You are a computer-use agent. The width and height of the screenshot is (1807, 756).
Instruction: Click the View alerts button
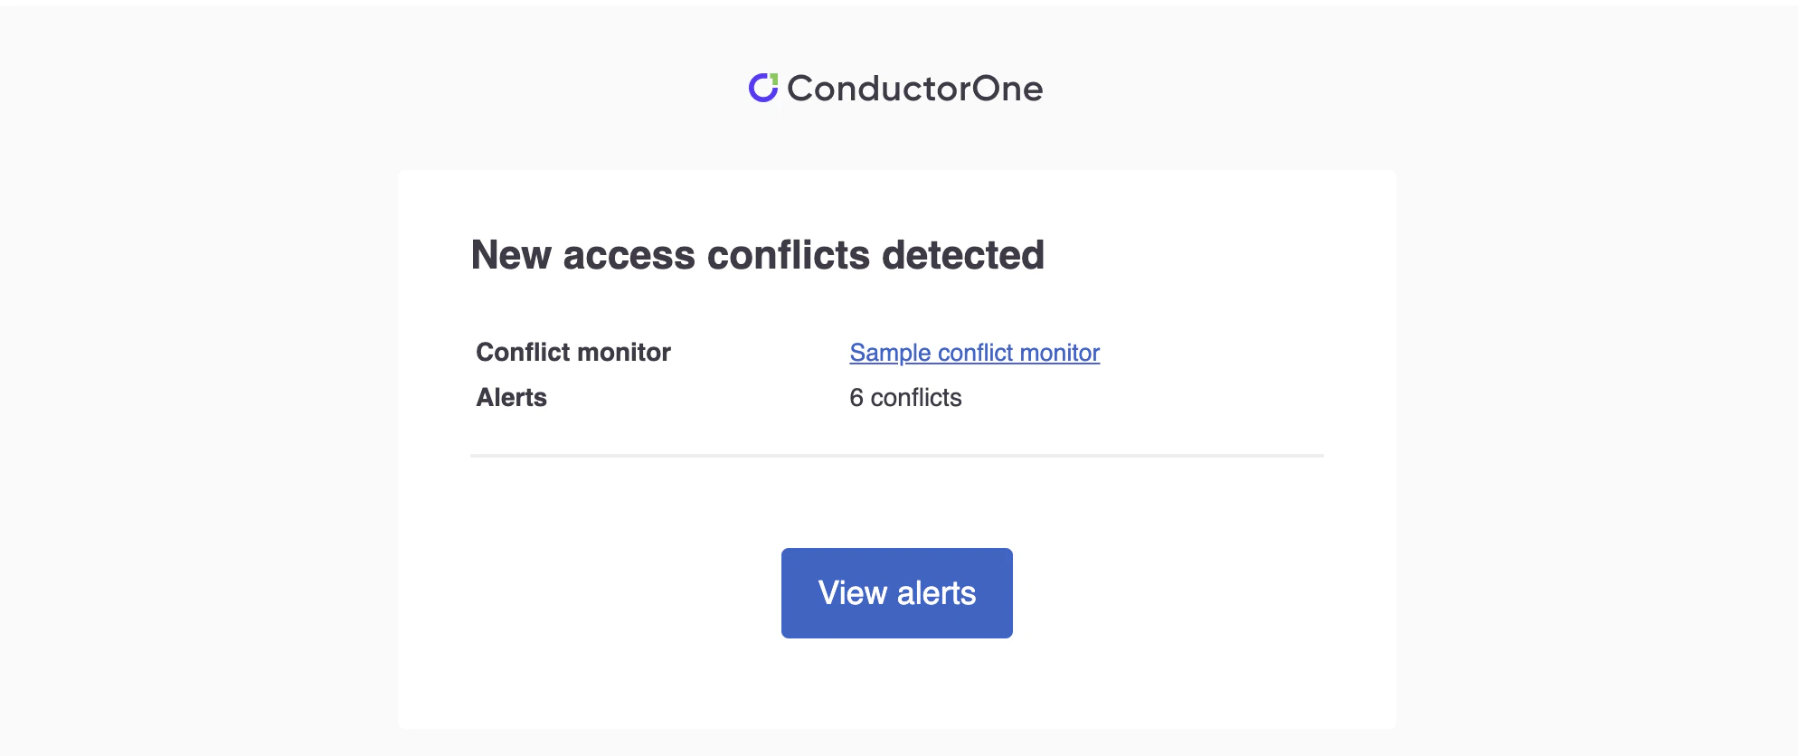pyautogui.click(x=896, y=592)
